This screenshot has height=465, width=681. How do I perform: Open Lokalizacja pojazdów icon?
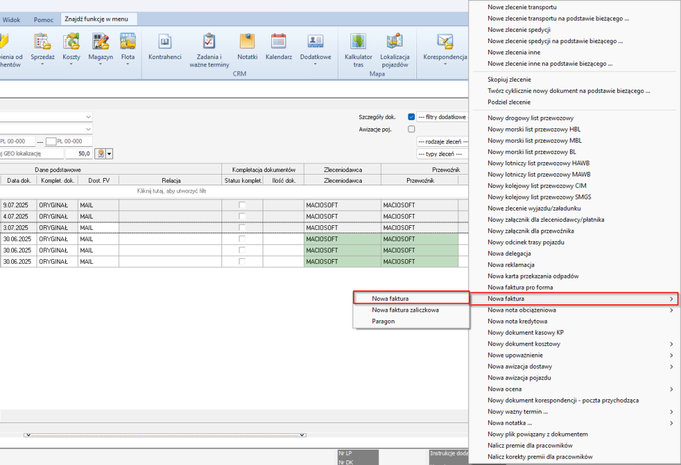[394, 43]
